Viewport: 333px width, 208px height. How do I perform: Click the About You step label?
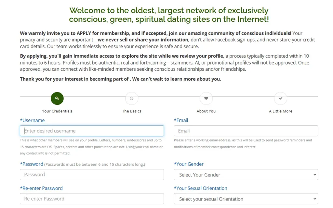206,111
